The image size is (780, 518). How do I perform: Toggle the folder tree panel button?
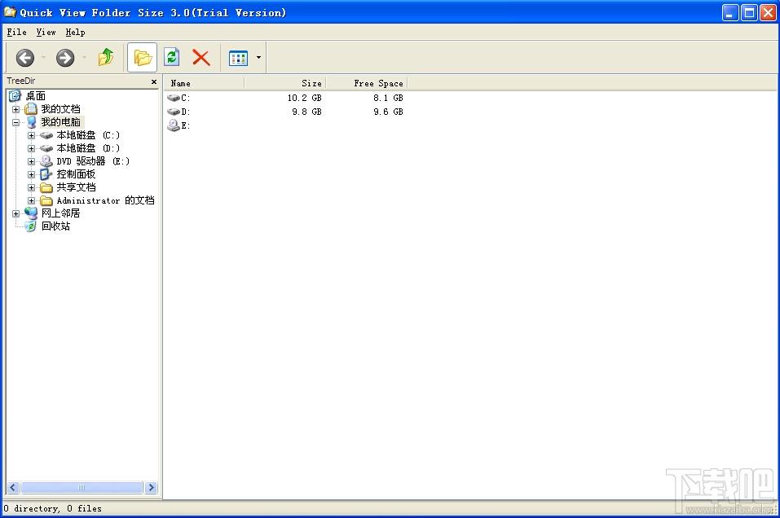click(143, 58)
